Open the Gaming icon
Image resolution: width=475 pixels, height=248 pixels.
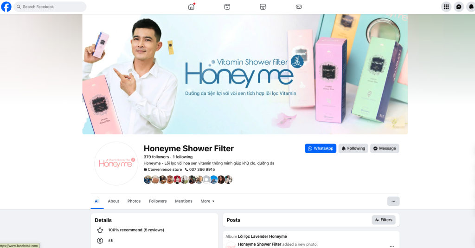[x=299, y=7]
